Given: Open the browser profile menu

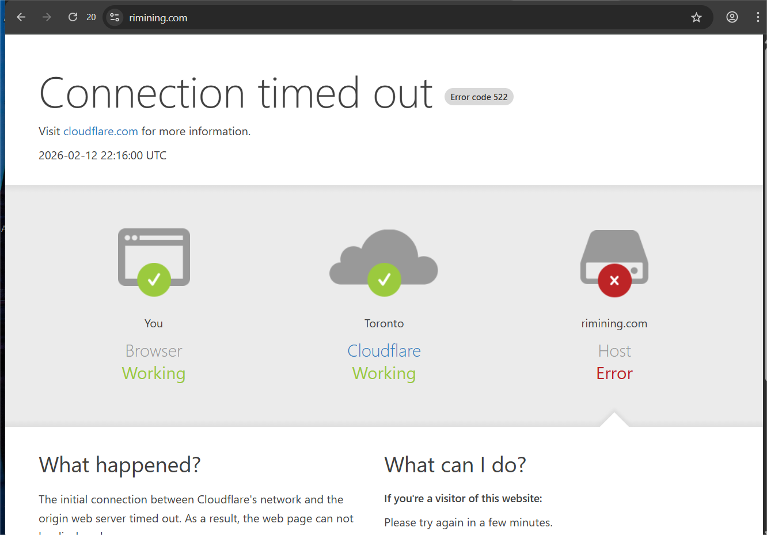Looking at the screenshot, I should pyautogui.click(x=732, y=17).
